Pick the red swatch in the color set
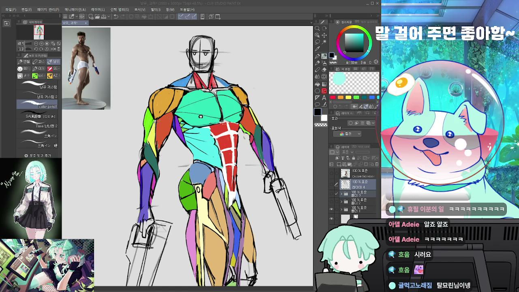Screen dimensions: 519x292 333,97
